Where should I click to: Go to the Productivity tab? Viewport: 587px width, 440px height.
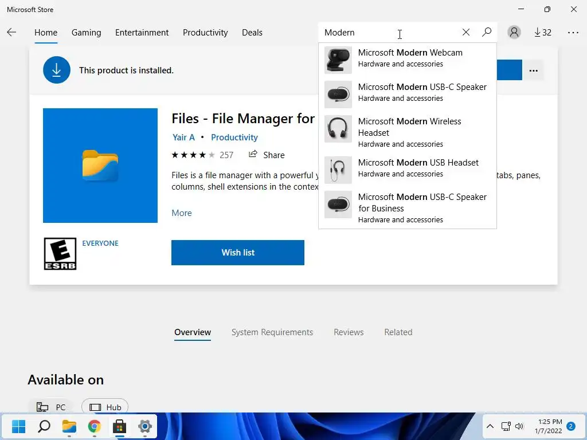205,33
